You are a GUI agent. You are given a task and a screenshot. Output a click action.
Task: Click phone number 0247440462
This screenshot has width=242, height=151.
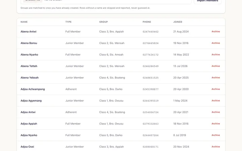click(x=151, y=32)
